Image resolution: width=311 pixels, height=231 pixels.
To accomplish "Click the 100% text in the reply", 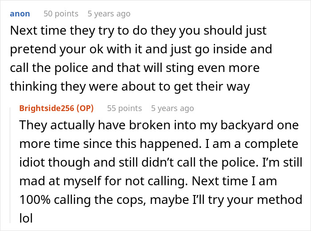I will click(35, 199).
